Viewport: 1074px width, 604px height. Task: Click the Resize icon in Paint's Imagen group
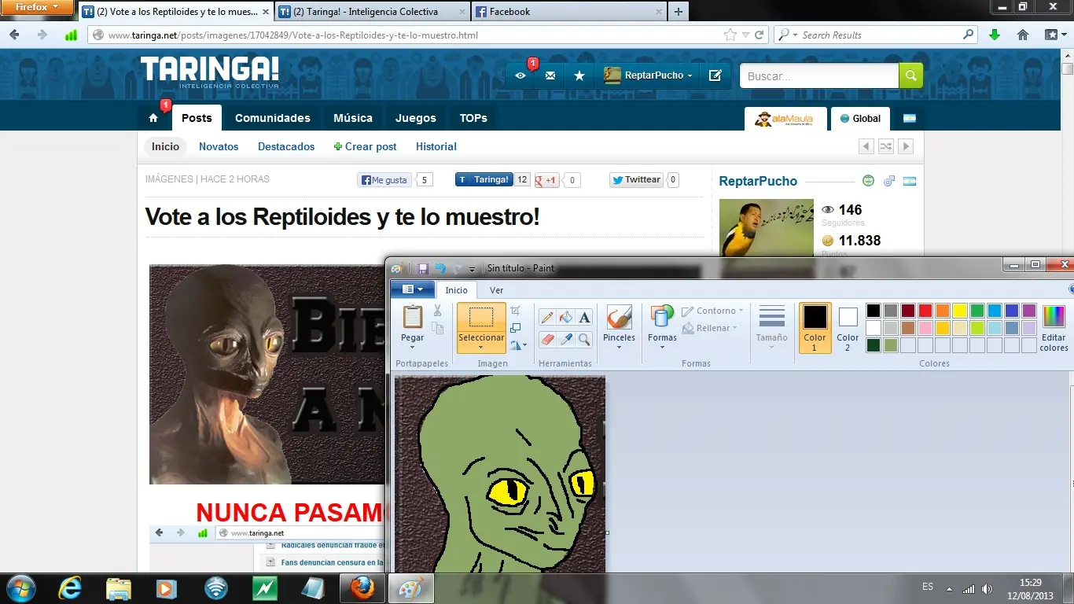point(515,328)
